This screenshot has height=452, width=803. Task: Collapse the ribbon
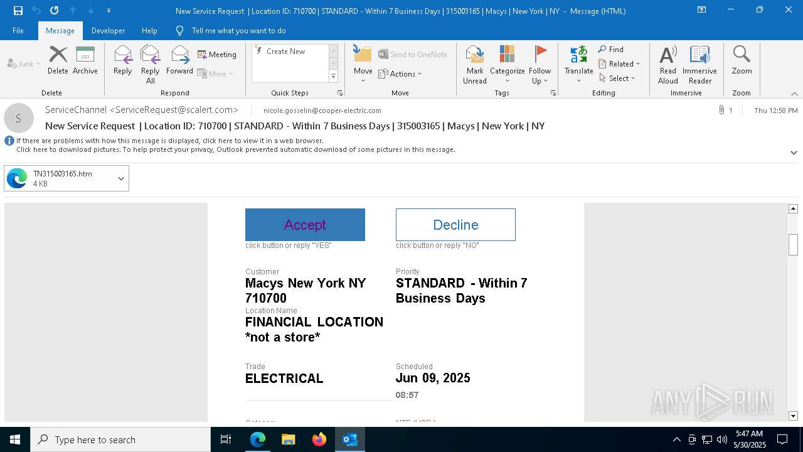(x=794, y=94)
